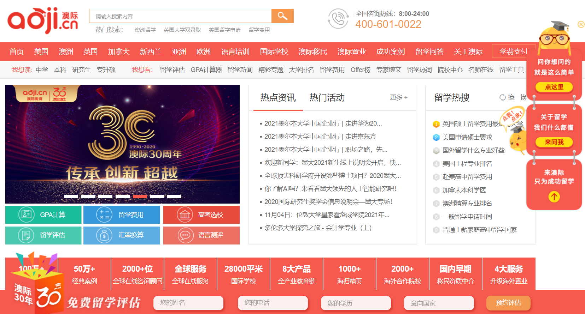Click the 汇率换算 money bag icon
Viewport: 585px width, 314px height.
[x=104, y=235]
